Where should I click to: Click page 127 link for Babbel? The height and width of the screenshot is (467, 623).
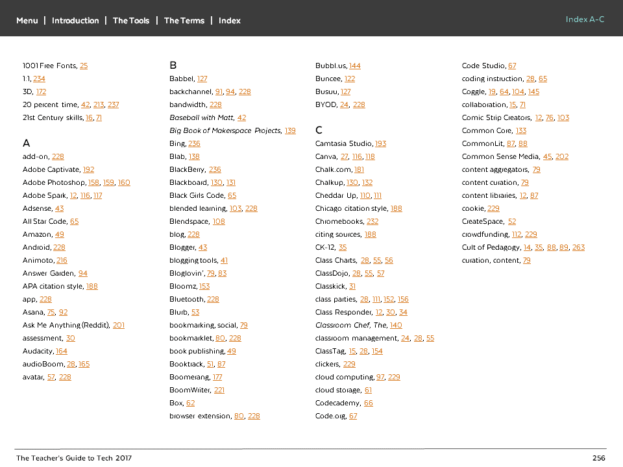[202, 78]
